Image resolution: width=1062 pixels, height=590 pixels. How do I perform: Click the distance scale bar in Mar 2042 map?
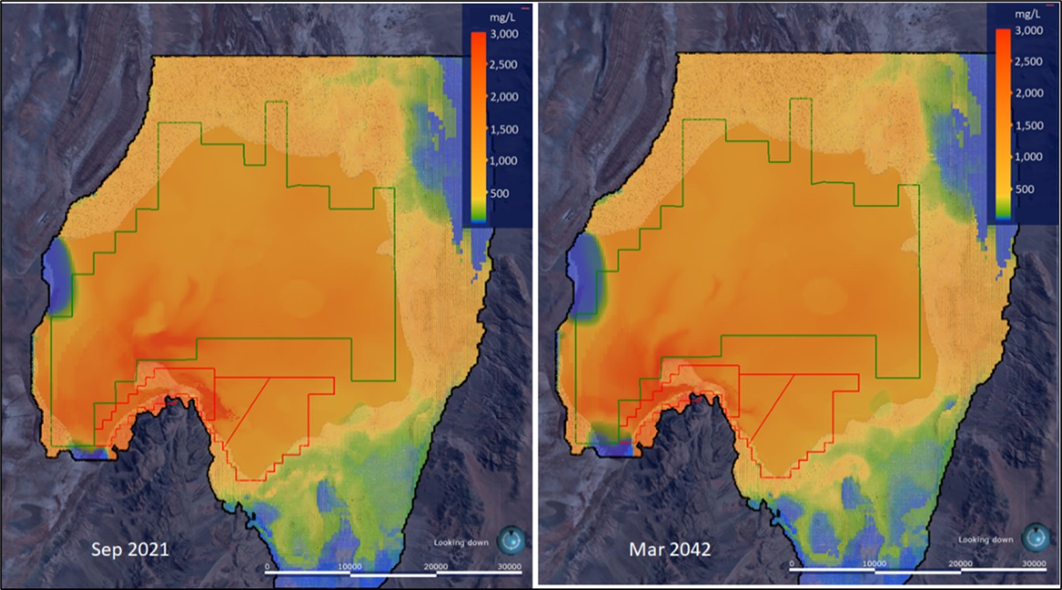tap(918, 571)
